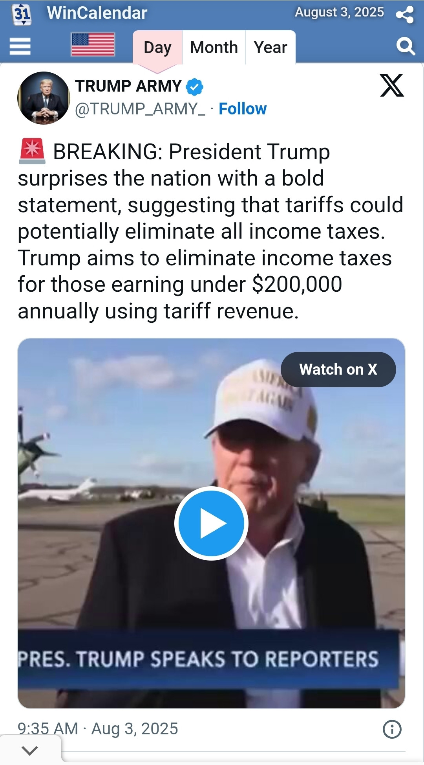Open the hamburger menu

[x=20, y=46]
